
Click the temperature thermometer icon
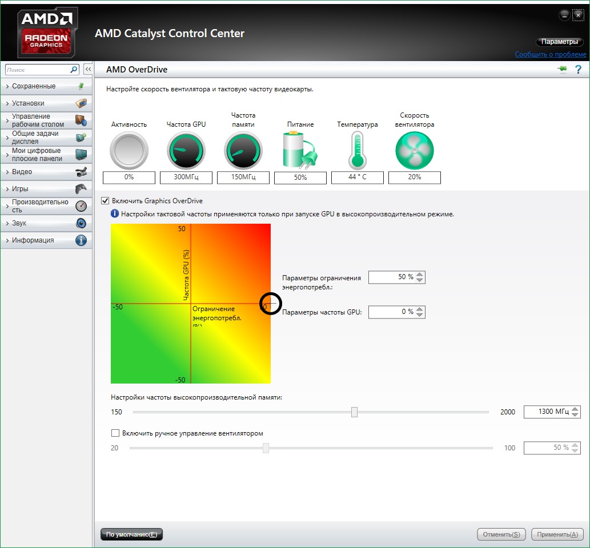(x=358, y=151)
